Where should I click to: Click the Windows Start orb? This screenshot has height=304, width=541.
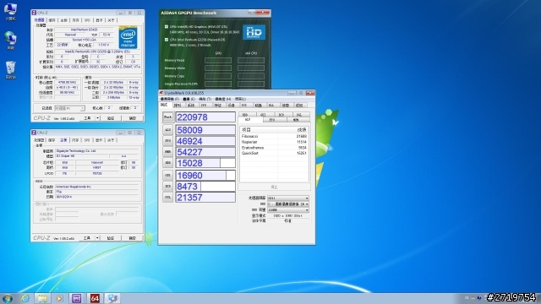[8, 298]
